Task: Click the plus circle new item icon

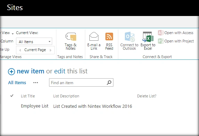Action: coord(11,72)
